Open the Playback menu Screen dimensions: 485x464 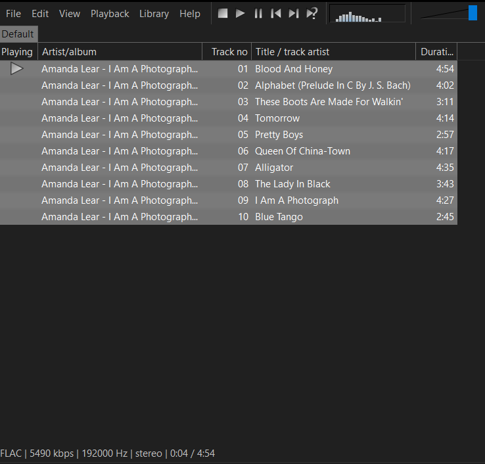point(110,14)
